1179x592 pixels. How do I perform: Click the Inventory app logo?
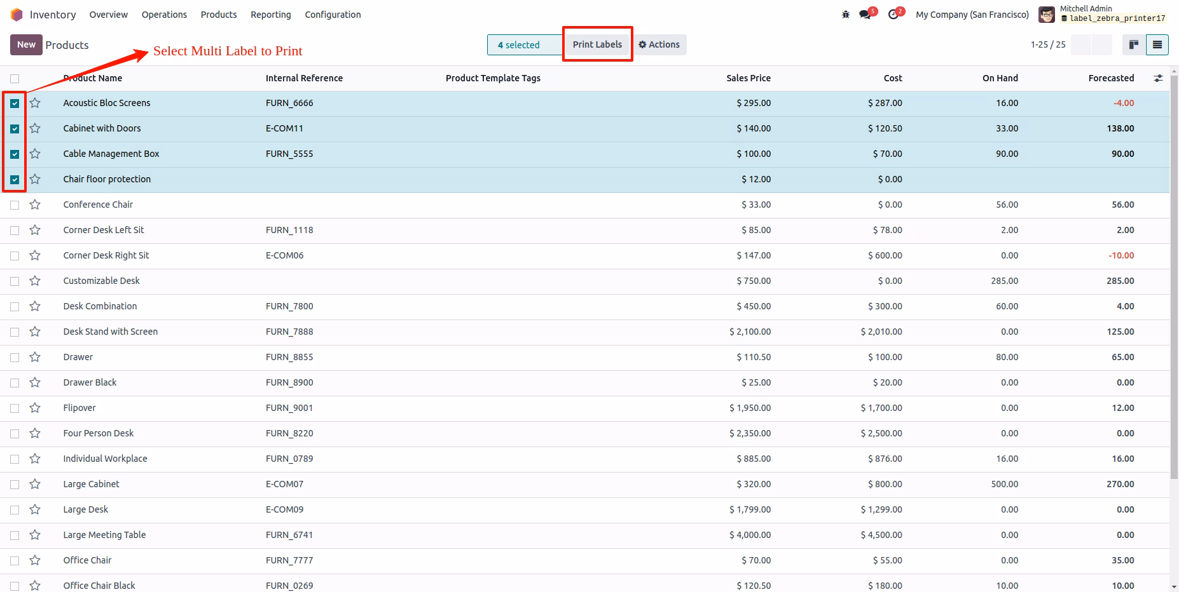coord(17,15)
